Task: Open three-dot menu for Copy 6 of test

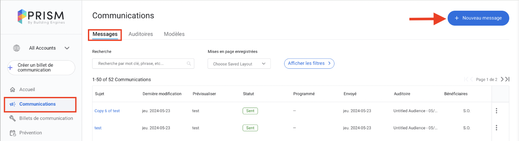Action: coord(496,111)
